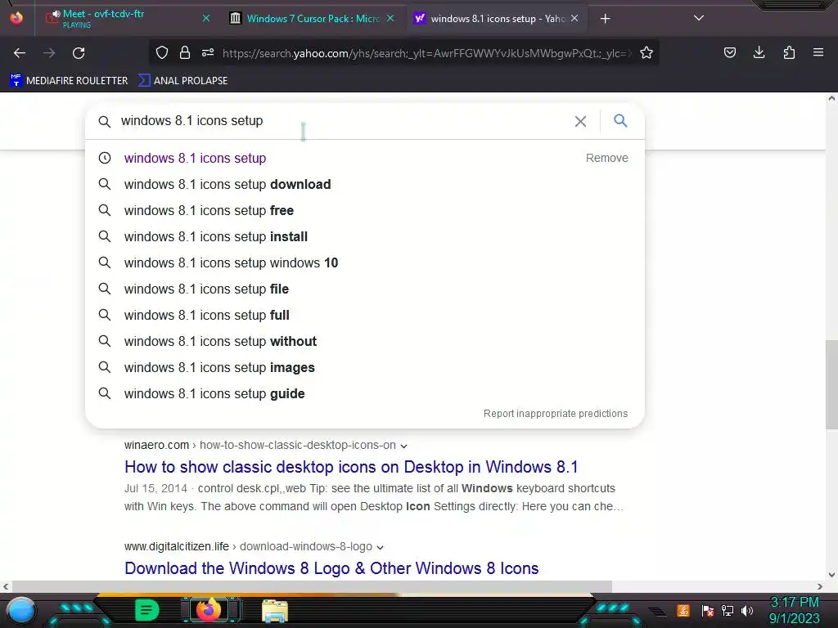Click the vertical scrollbar thumb
This screenshot has width=838, height=628.
pos(831,384)
